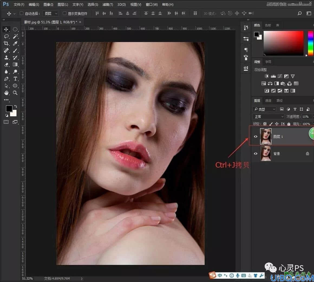This screenshot has width=314, height=282.
Task: Open the 类型 layer filter dropdown
Action: pyautogui.click(x=264, y=109)
